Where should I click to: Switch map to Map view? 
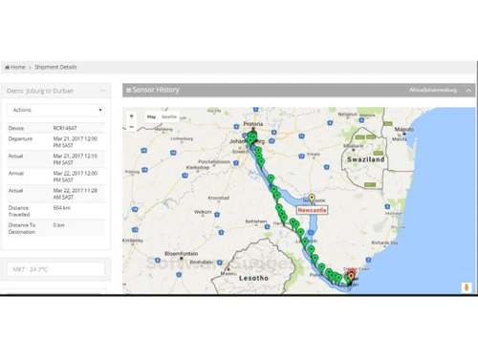pyautogui.click(x=151, y=116)
